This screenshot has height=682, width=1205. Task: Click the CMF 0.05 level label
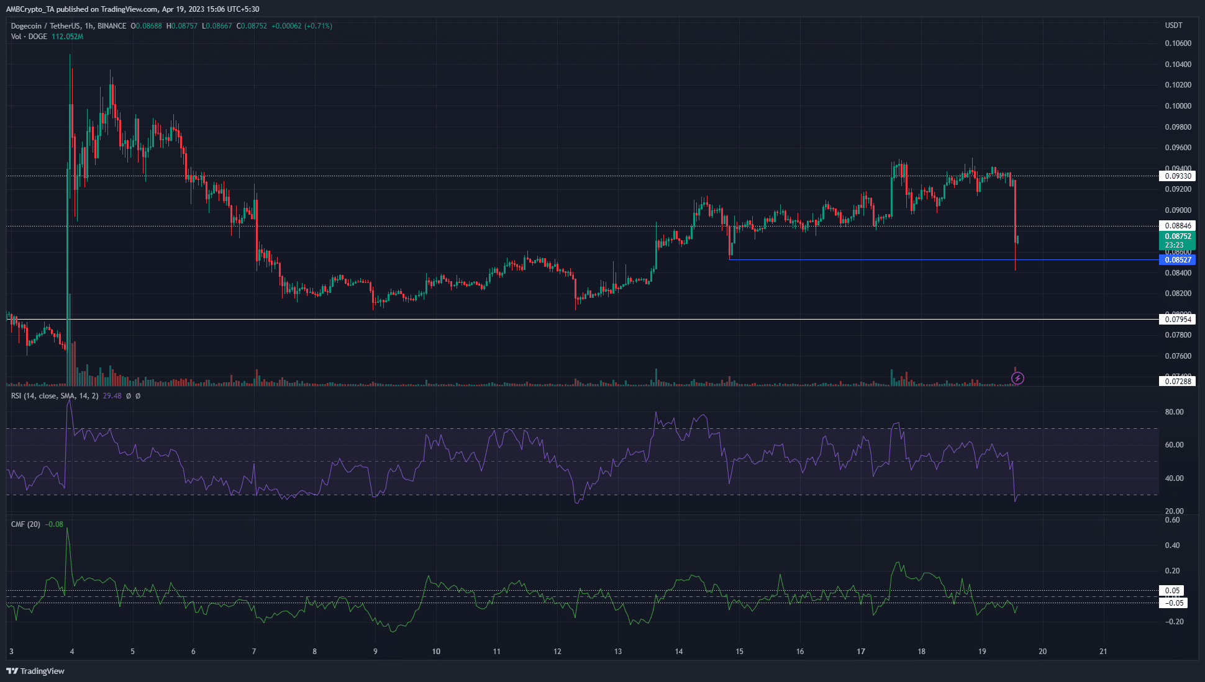tap(1172, 591)
